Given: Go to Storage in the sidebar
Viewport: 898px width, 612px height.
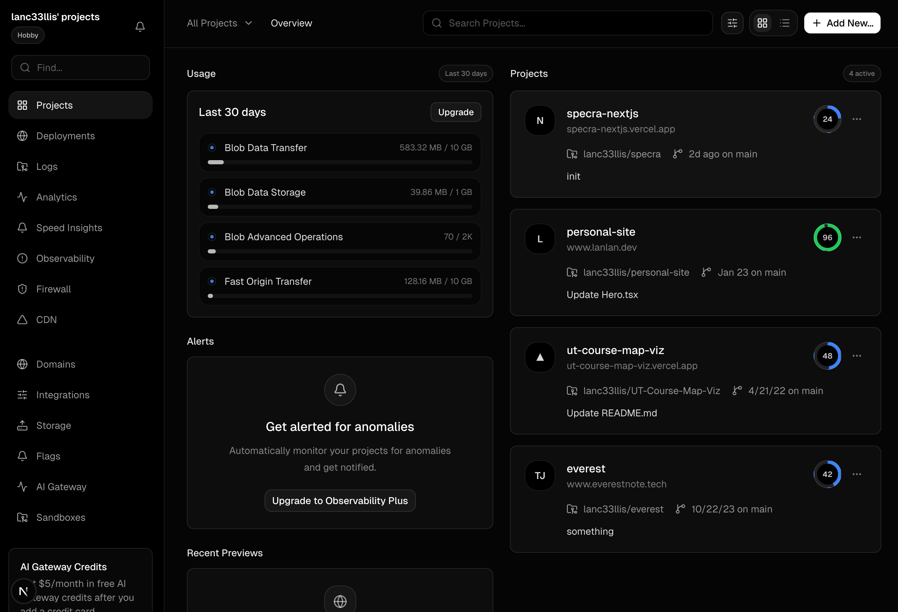Looking at the screenshot, I should [53, 425].
